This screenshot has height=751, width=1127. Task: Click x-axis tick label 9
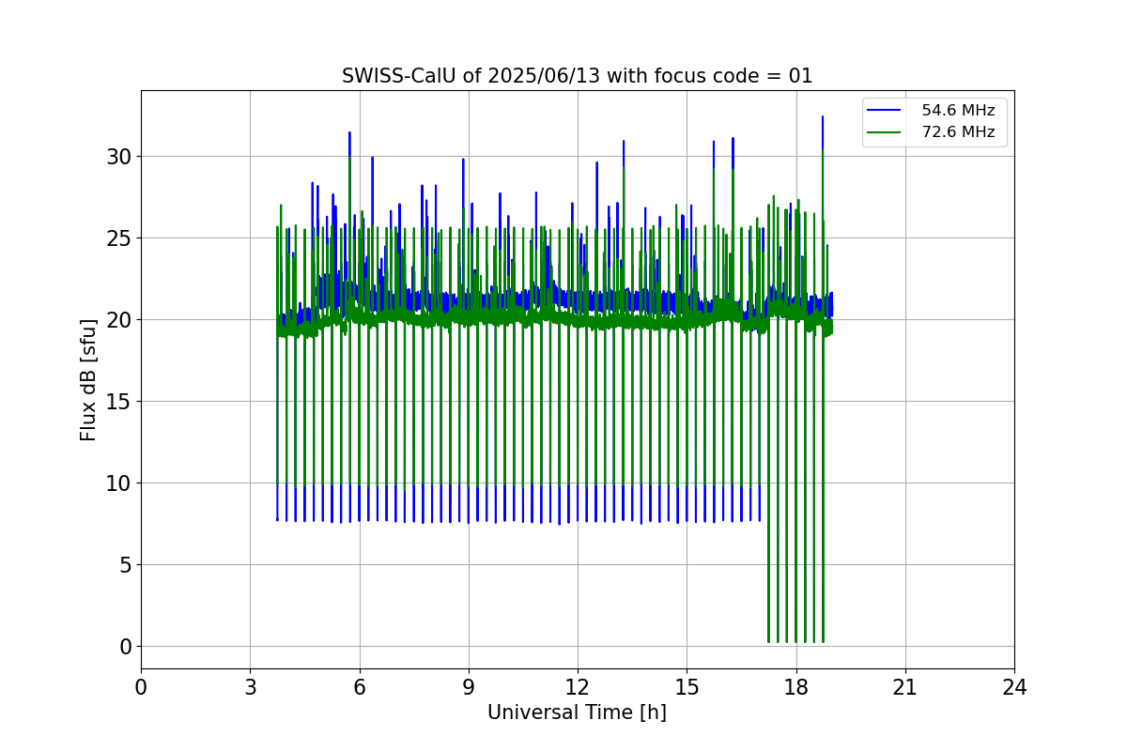[x=469, y=687]
